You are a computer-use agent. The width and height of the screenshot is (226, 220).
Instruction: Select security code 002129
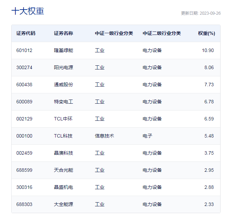pyautogui.click(x=24, y=119)
